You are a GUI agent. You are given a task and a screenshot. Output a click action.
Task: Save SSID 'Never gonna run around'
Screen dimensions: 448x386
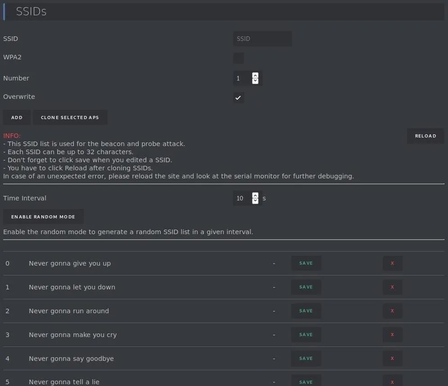tap(306, 311)
